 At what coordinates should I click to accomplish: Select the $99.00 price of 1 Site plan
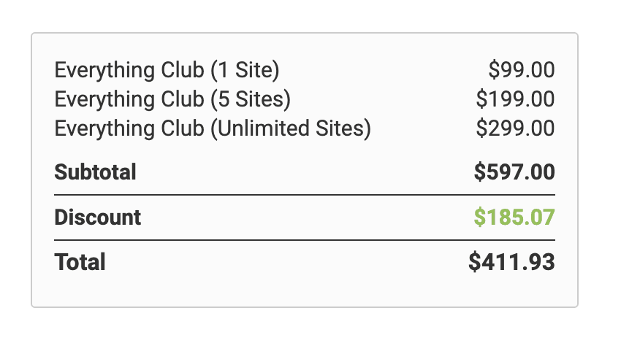tap(521, 70)
